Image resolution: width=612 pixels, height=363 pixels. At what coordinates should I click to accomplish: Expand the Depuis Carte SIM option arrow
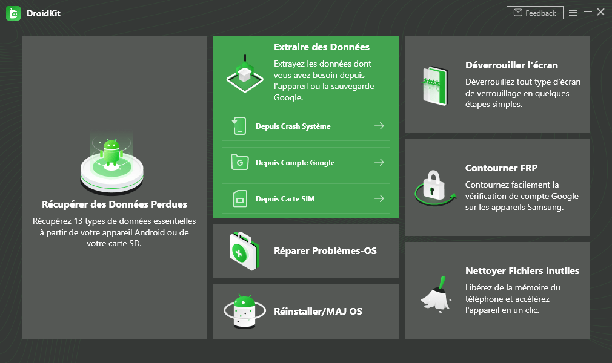[x=379, y=198]
